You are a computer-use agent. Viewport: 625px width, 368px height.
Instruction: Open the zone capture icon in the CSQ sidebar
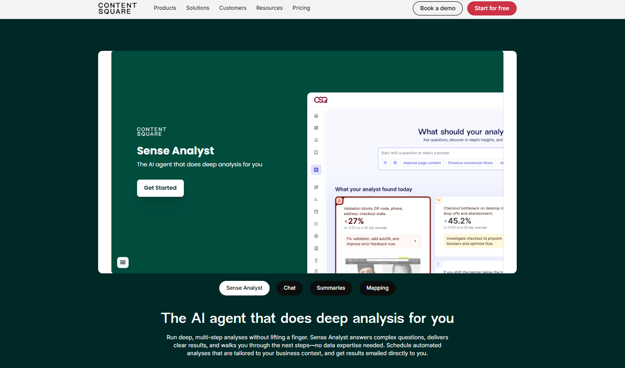(316, 224)
